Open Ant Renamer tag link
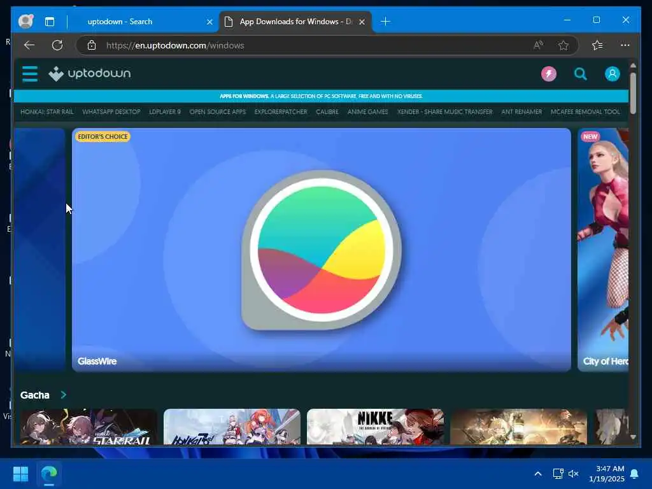Viewport: 652px width, 489px height. [x=521, y=112]
